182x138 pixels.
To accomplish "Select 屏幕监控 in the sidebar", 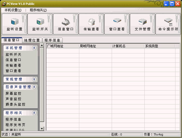I will point(13,94).
